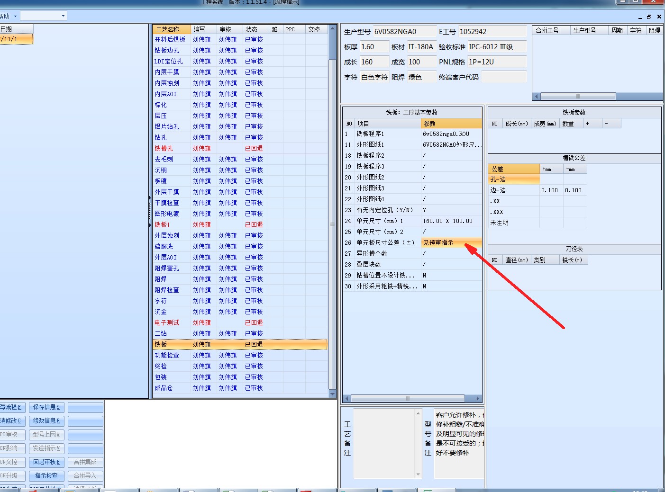Click the 日期 column header

pos(16,29)
